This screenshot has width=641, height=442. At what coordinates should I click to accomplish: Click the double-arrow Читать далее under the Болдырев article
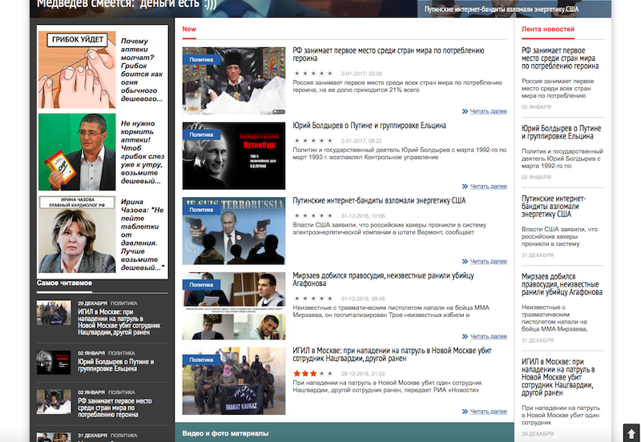click(484, 186)
